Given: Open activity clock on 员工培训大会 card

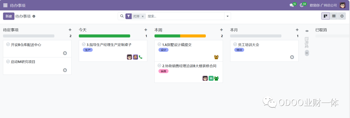Looking at the screenshot, I should 292,57.
